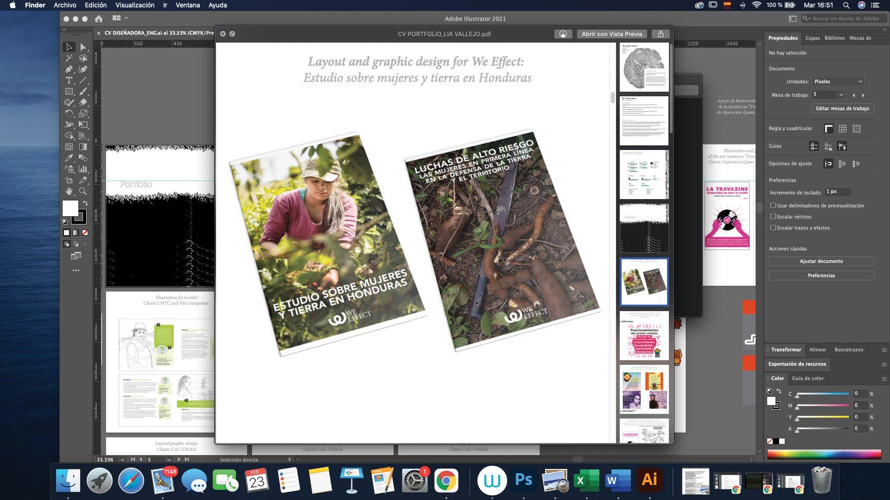The height and width of the screenshot is (500, 890).
Task: Show the grid icon in Regla y cuadrículas
Action: pos(842,129)
